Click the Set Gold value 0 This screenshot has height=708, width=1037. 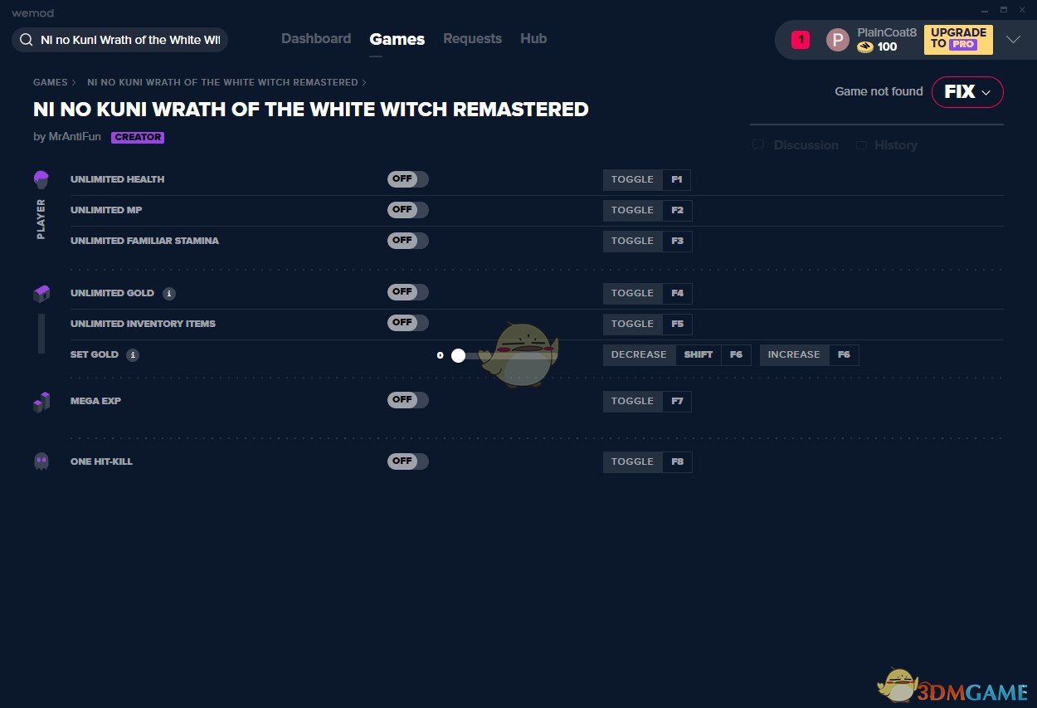pos(441,355)
